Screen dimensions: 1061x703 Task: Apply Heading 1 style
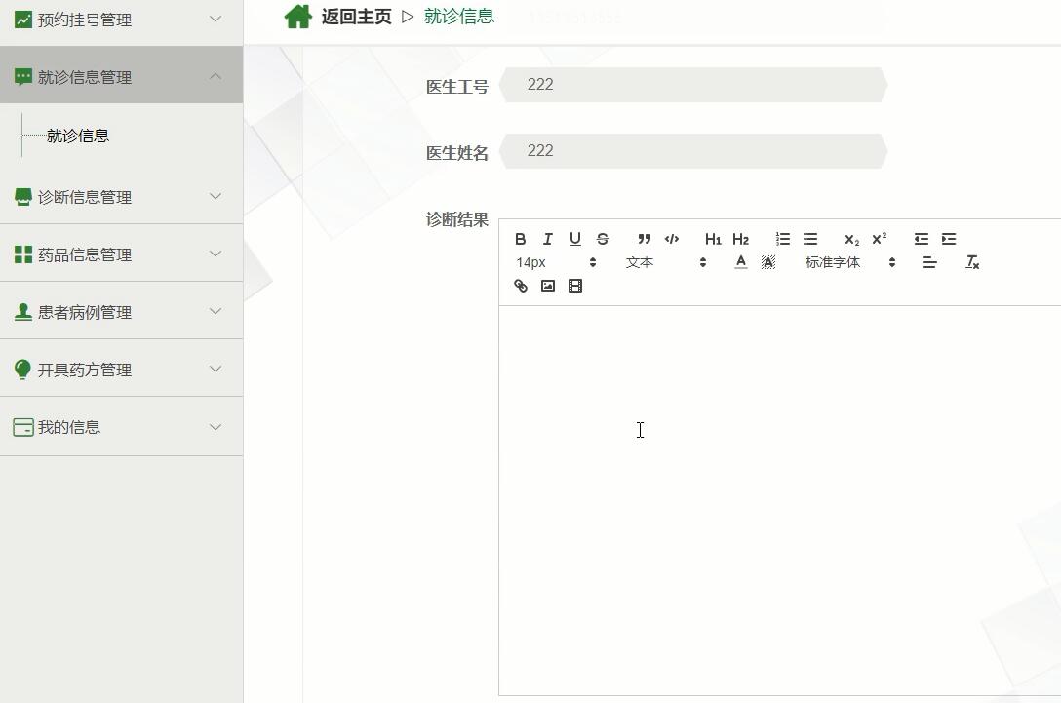(713, 239)
